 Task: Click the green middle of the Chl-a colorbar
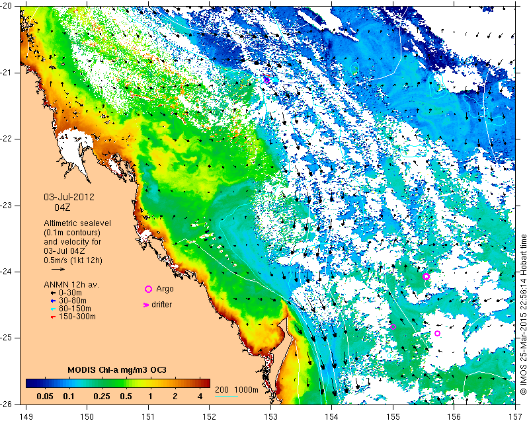click(x=118, y=383)
